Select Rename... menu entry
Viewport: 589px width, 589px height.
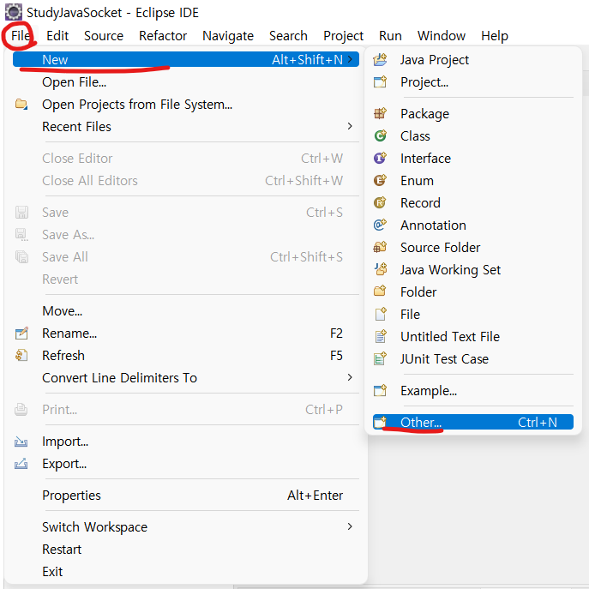(x=186, y=334)
